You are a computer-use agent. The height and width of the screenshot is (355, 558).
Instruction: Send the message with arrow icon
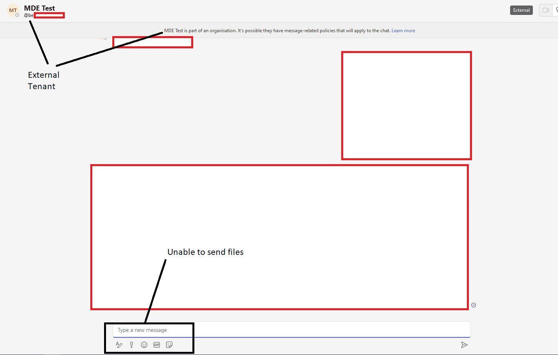[464, 345]
